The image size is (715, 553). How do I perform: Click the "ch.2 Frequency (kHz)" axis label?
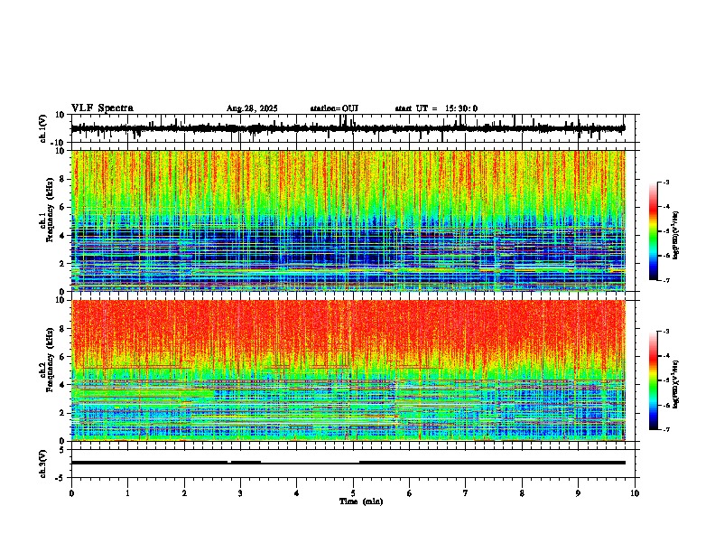(46, 359)
